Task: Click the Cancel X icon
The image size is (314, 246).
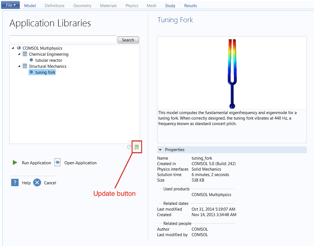Action: click(x=37, y=183)
